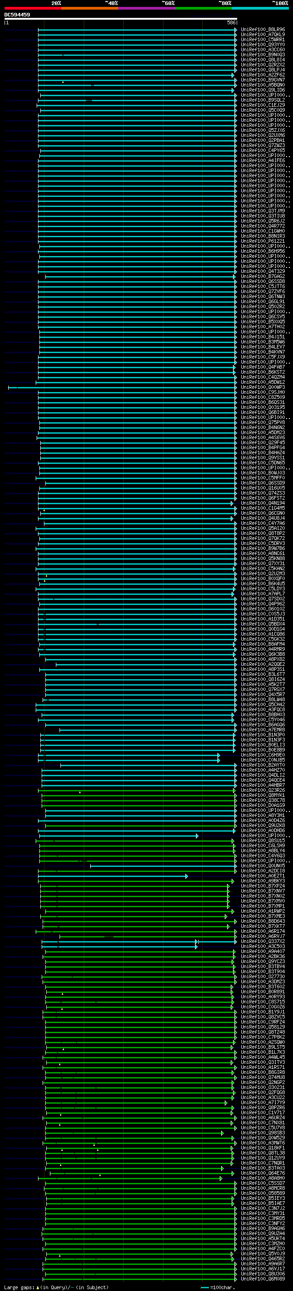Screen dimensions: 293x1291
Task: Select the UniRef100_O27730 label
Action: pyautogui.click(x=263, y=976)
